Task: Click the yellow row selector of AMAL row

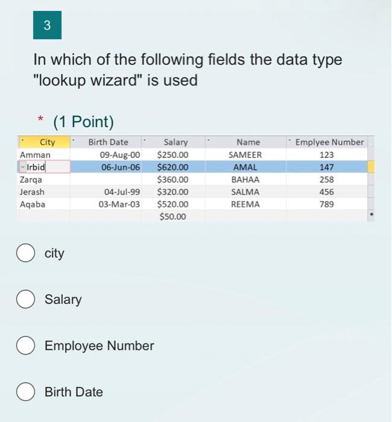Action: (371, 167)
